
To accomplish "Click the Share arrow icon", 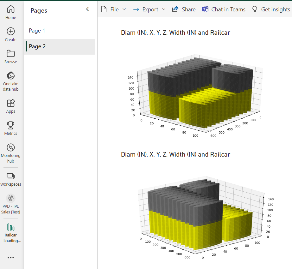I will coord(175,9).
